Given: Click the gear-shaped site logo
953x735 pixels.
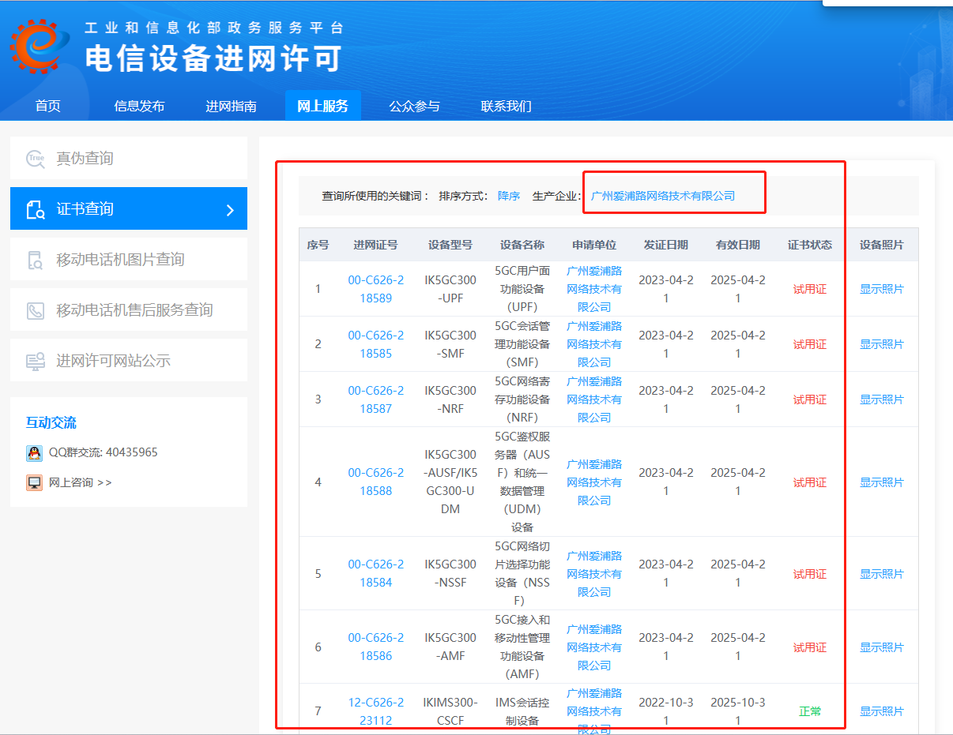Looking at the screenshot, I should [x=39, y=45].
